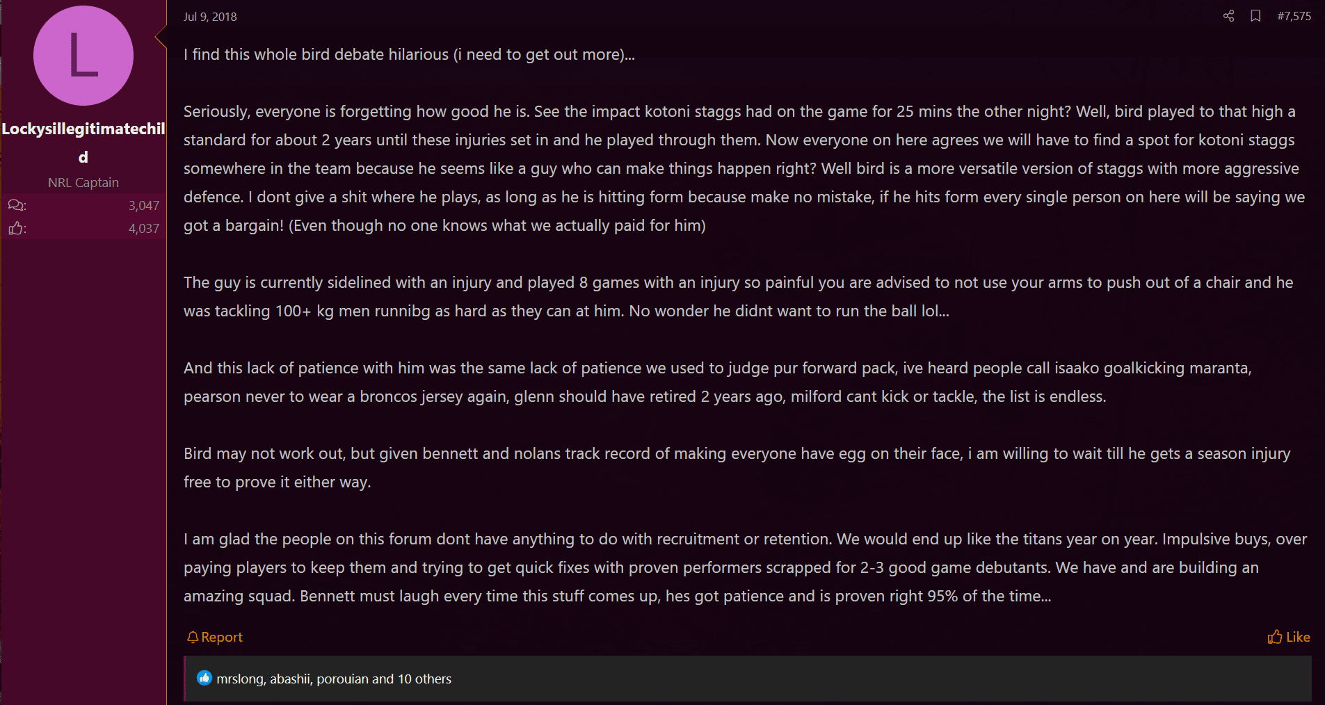Click the messages count icon
This screenshot has height=705, width=1325.
[17, 205]
